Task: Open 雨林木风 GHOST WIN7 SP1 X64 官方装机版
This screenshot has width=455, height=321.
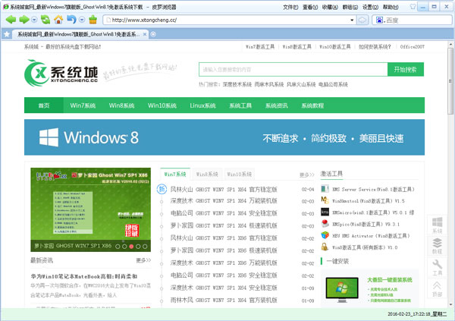Action: pyautogui.click(x=224, y=300)
